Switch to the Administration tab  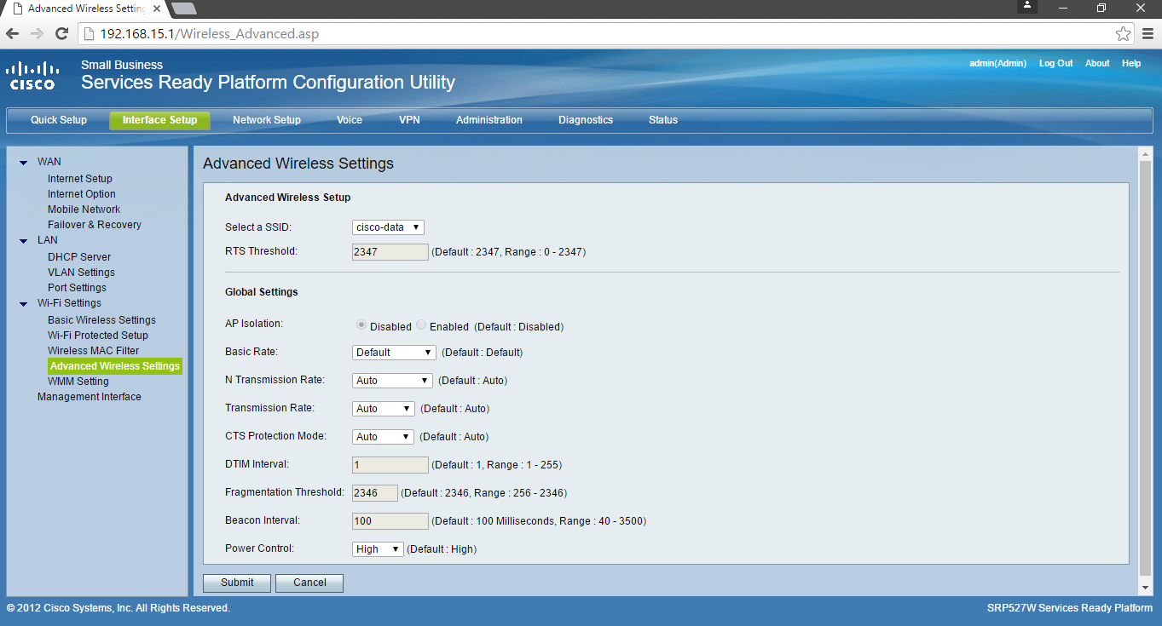pyautogui.click(x=489, y=120)
